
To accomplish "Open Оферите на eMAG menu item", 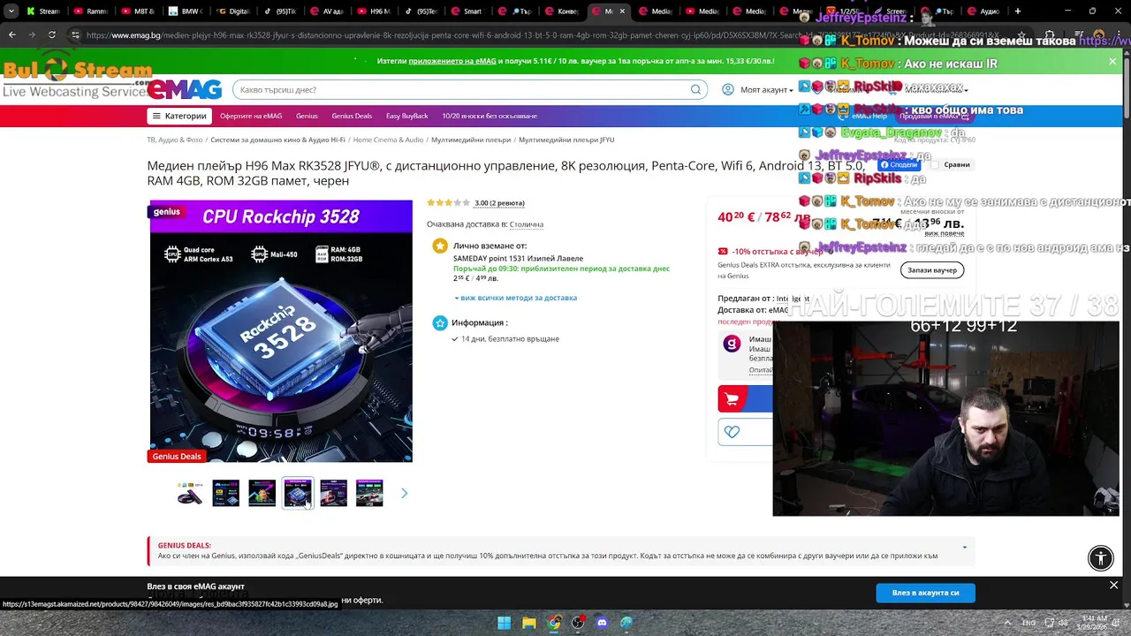I will (251, 116).
